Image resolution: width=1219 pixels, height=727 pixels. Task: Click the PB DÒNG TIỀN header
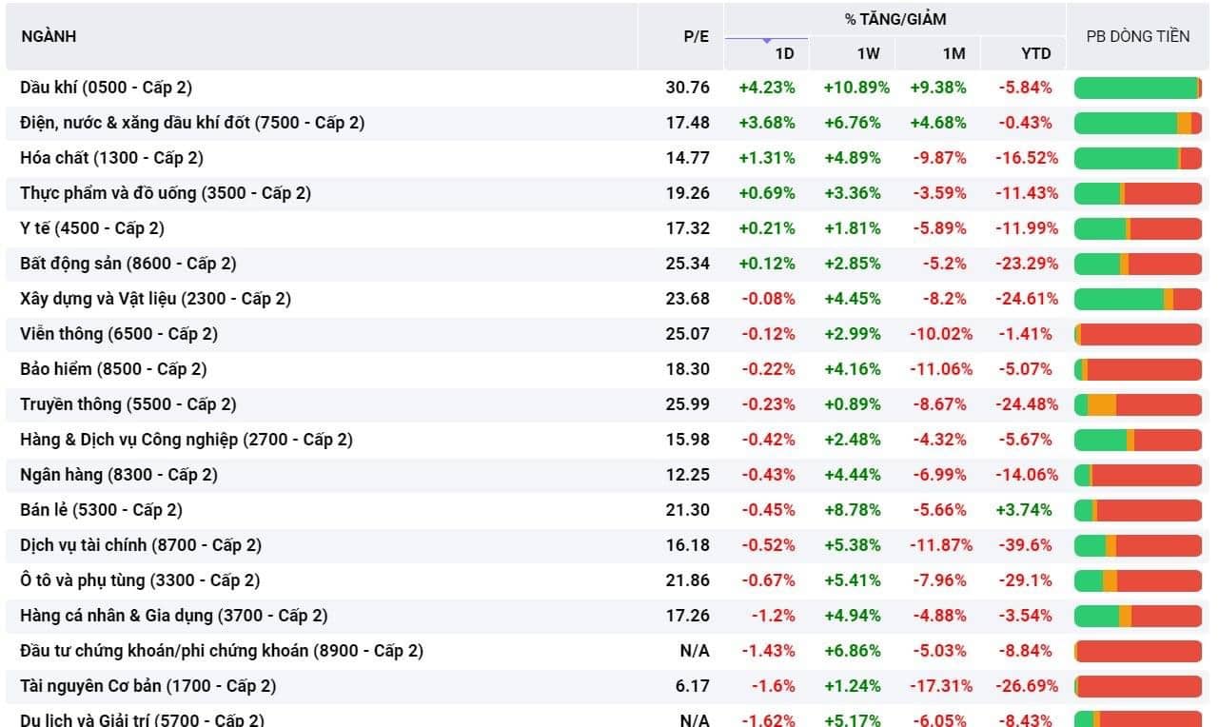pyautogui.click(x=1138, y=36)
